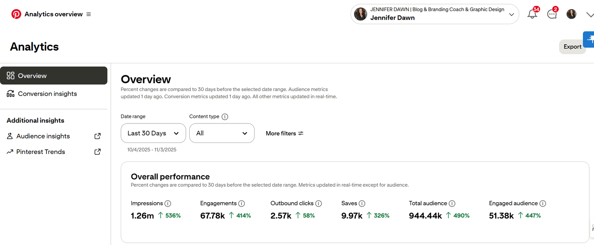
Task: Click the Total audience info icon
Action: click(452, 203)
